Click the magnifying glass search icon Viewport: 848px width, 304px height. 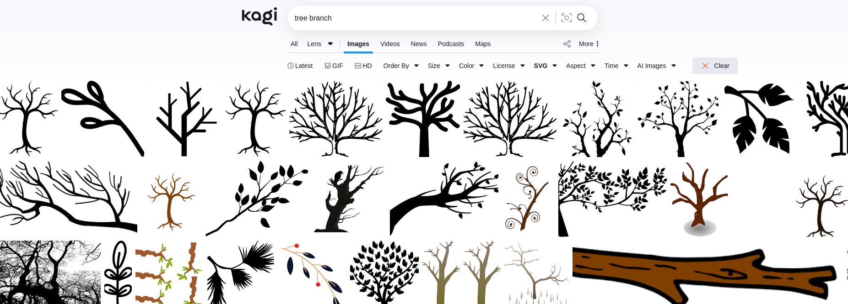582,18
